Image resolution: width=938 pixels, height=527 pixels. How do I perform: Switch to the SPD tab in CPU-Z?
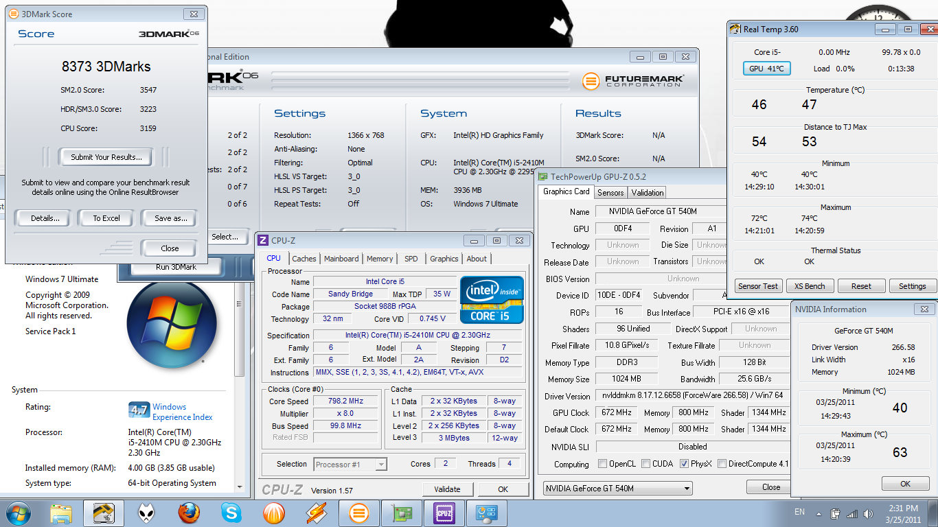[411, 259]
